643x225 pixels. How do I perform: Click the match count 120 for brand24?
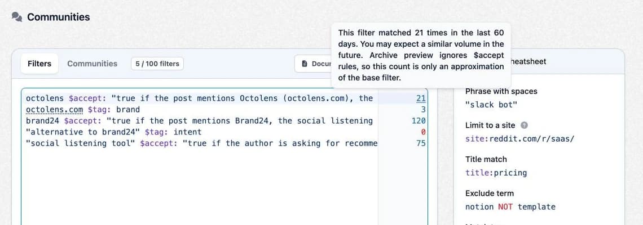[x=419, y=121]
